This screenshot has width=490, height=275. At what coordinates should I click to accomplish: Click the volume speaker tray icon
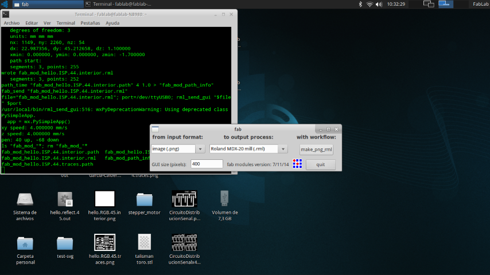click(x=379, y=4)
